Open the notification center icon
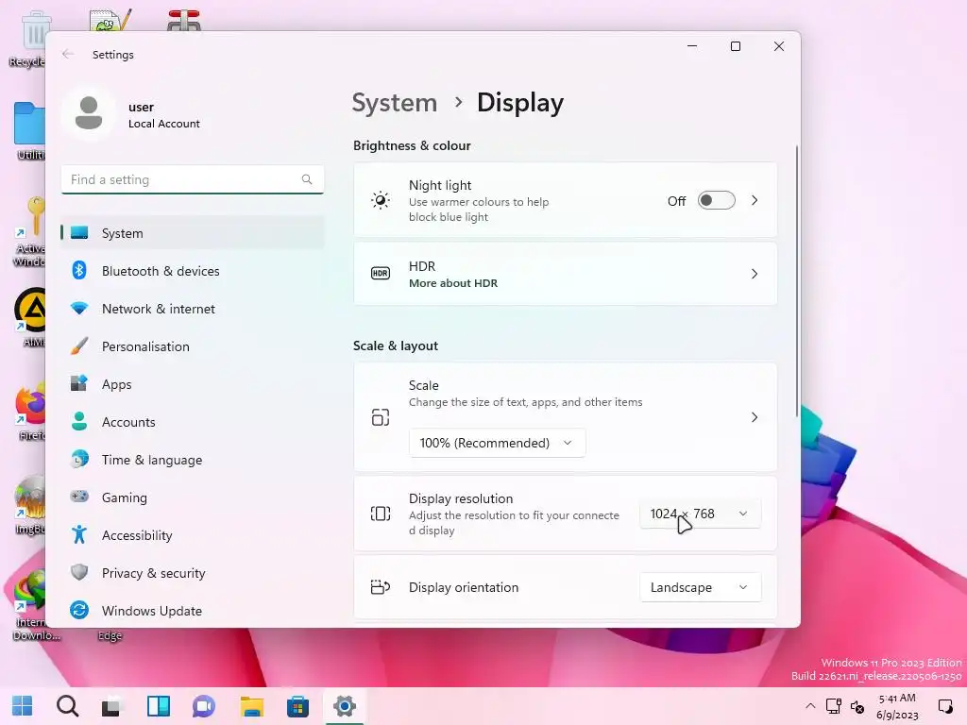 944,706
